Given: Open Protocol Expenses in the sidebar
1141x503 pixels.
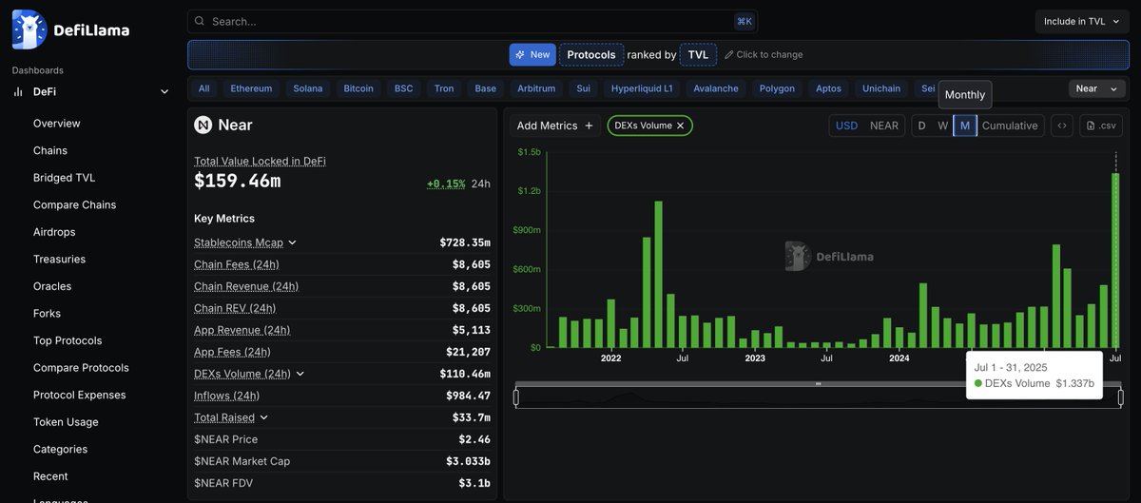Looking at the screenshot, I should click(x=80, y=395).
